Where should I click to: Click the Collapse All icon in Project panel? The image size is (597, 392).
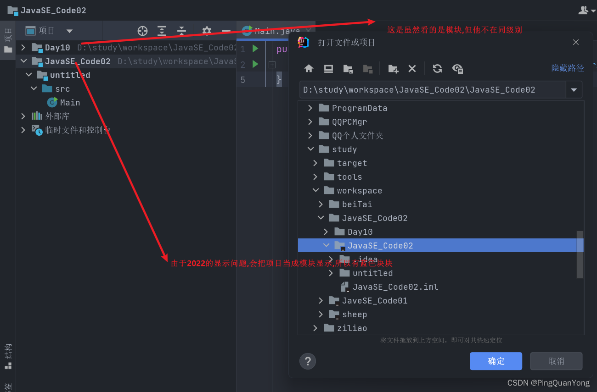coord(181,31)
